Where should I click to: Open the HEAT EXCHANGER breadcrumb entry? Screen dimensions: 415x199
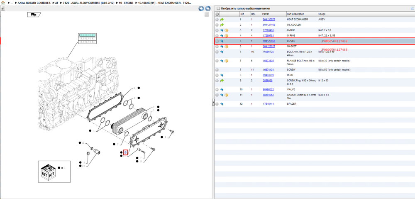click(x=164, y=2)
